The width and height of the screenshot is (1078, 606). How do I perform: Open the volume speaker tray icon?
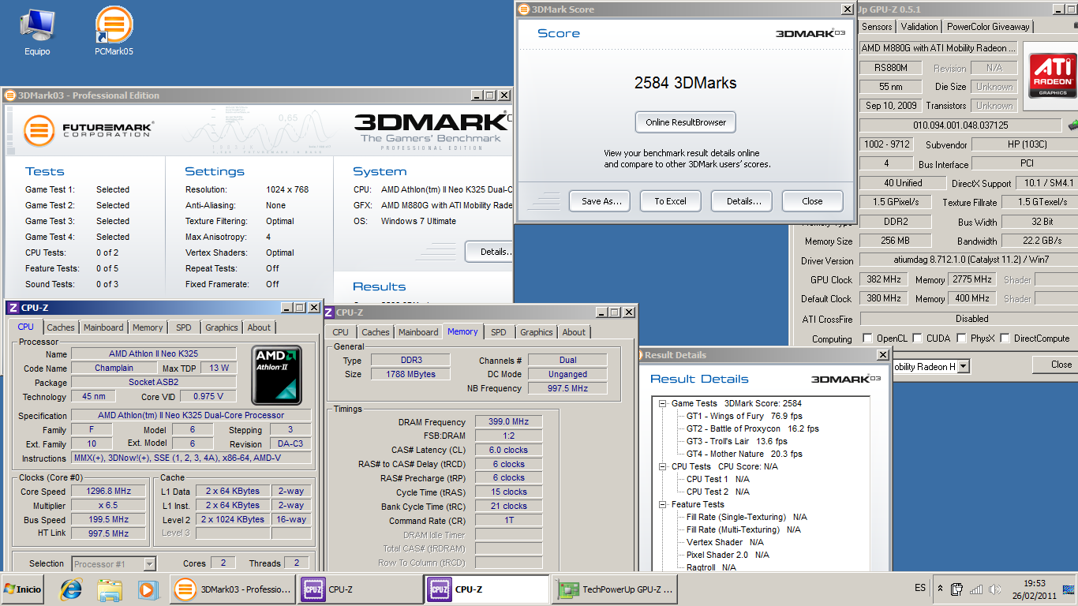tap(994, 589)
